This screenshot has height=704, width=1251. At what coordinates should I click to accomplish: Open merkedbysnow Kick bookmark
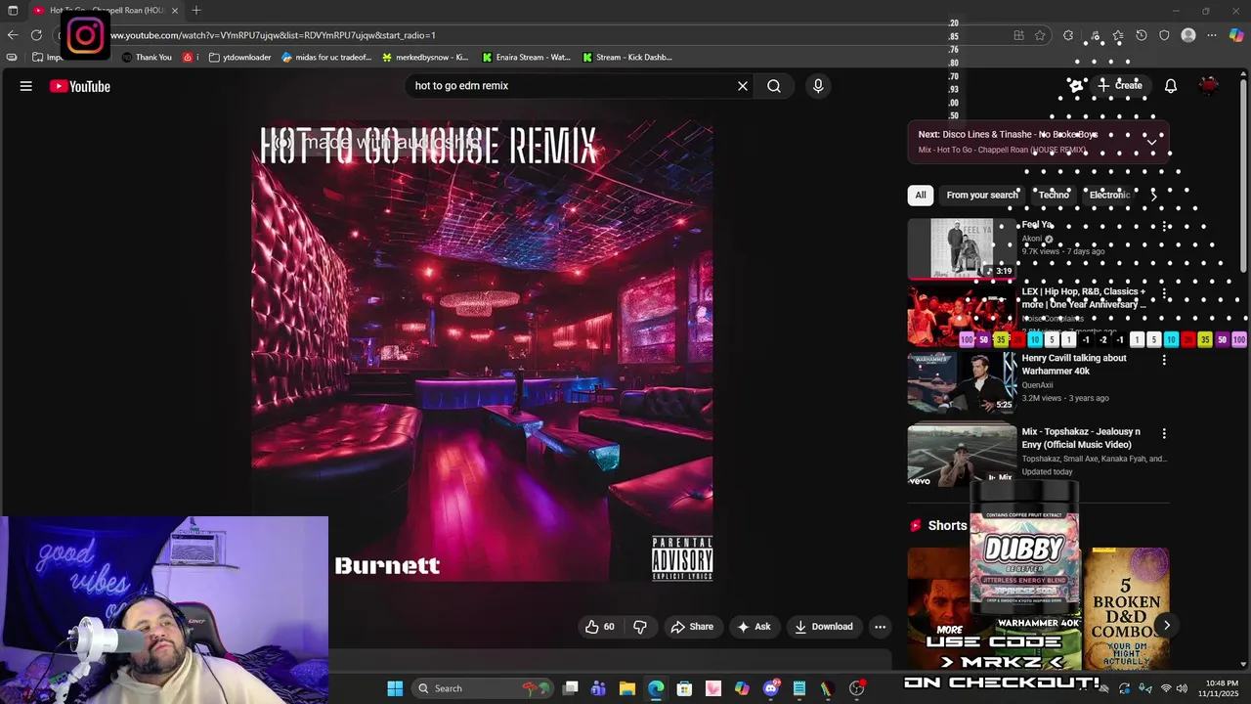pyautogui.click(x=425, y=57)
